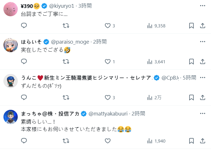This screenshot has height=150, width=211.
Task: Share the kiyuryo1 tweet
Action: 202,26
